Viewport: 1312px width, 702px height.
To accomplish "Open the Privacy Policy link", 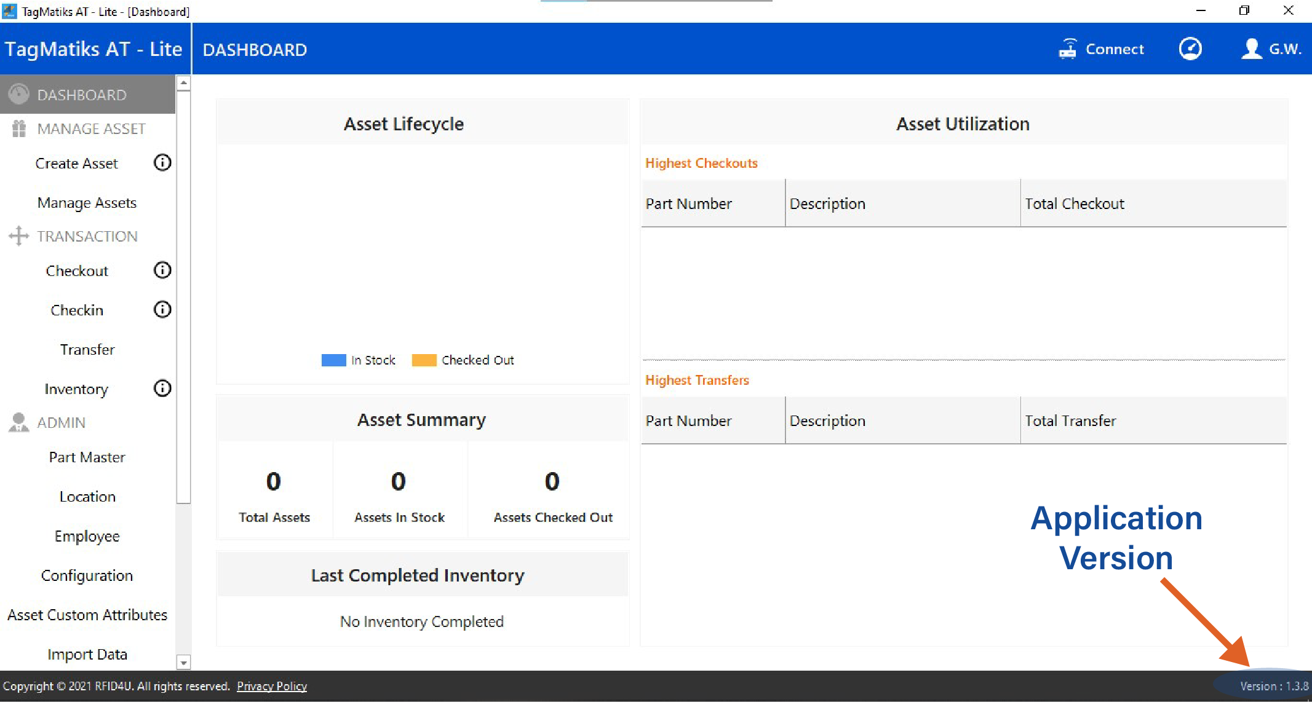I will coord(272,686).
